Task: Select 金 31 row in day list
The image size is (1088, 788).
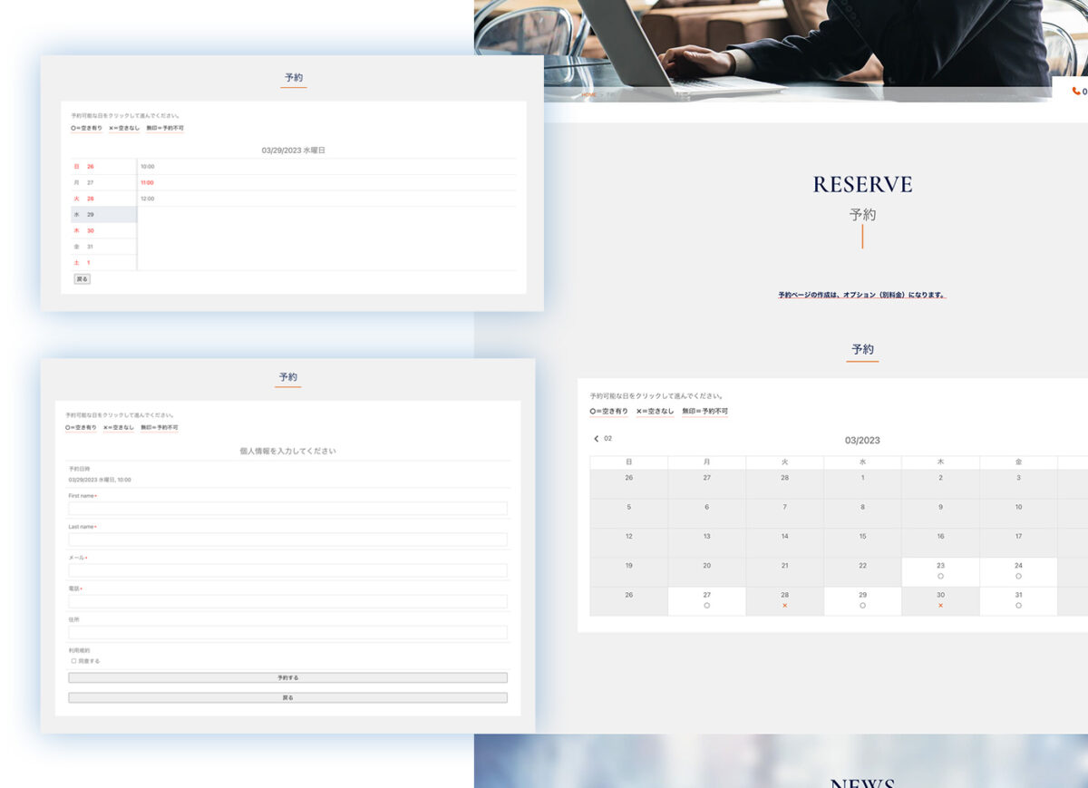Action: [x=103, y=247]
